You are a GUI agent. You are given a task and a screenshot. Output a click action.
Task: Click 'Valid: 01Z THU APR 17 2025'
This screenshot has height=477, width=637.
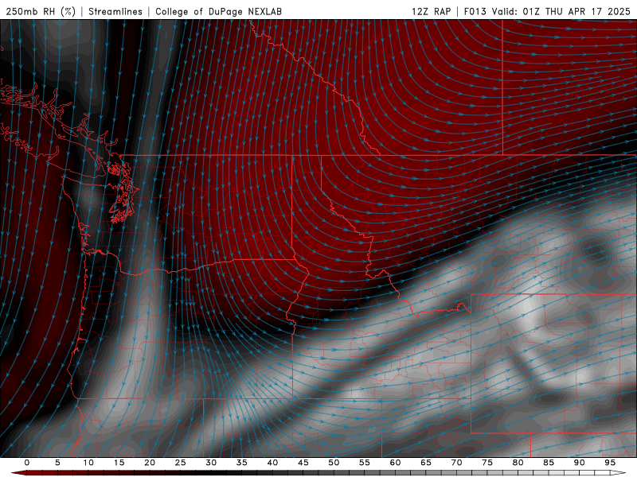561,11
